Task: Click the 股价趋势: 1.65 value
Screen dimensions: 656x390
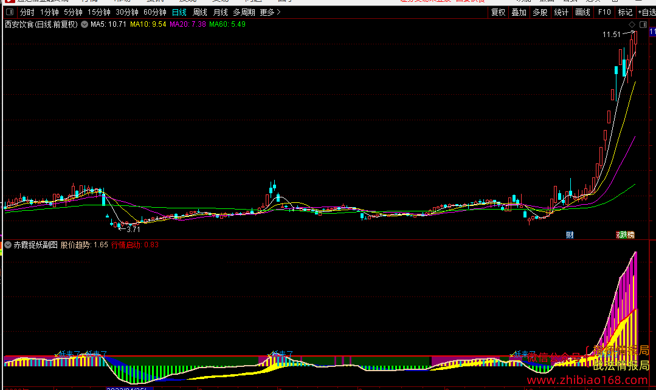Action: tap(85, 245)
